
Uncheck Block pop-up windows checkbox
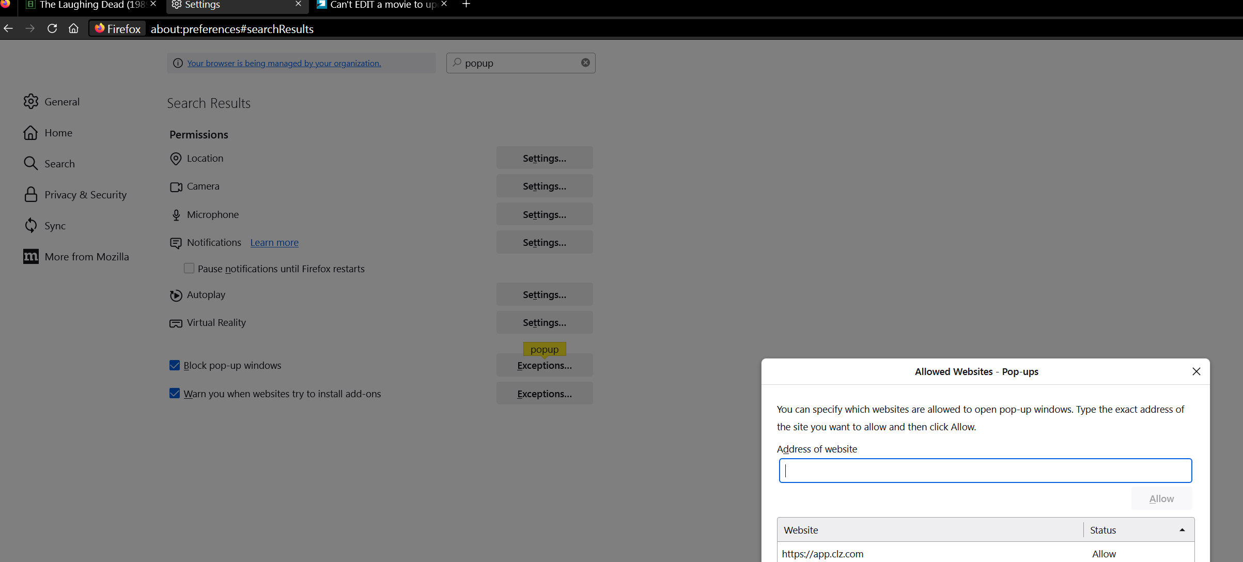click(175, 366)
